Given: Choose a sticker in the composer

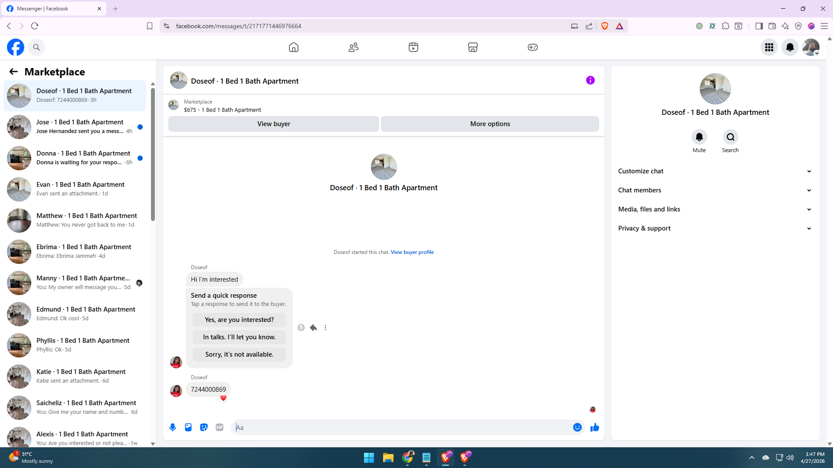Looking at the screenshot, I should 204,427.
